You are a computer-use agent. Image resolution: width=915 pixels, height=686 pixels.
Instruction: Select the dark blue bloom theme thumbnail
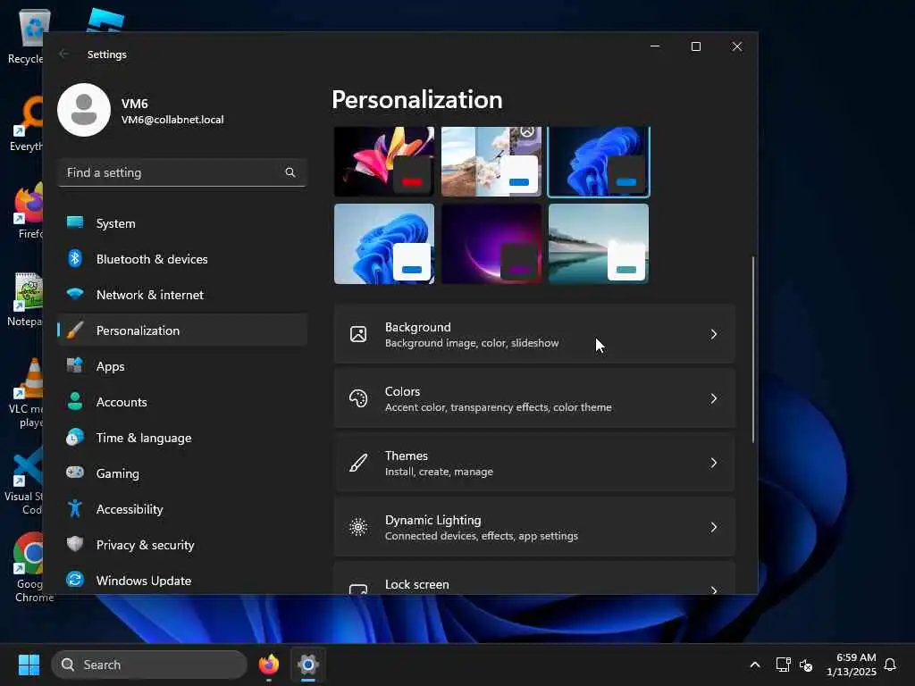pyautogui.click(x=599, y=162)
